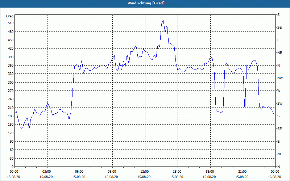Click the 90 degree axis label
The width and height of the screenshot is (290, 181).
(12, 142)
